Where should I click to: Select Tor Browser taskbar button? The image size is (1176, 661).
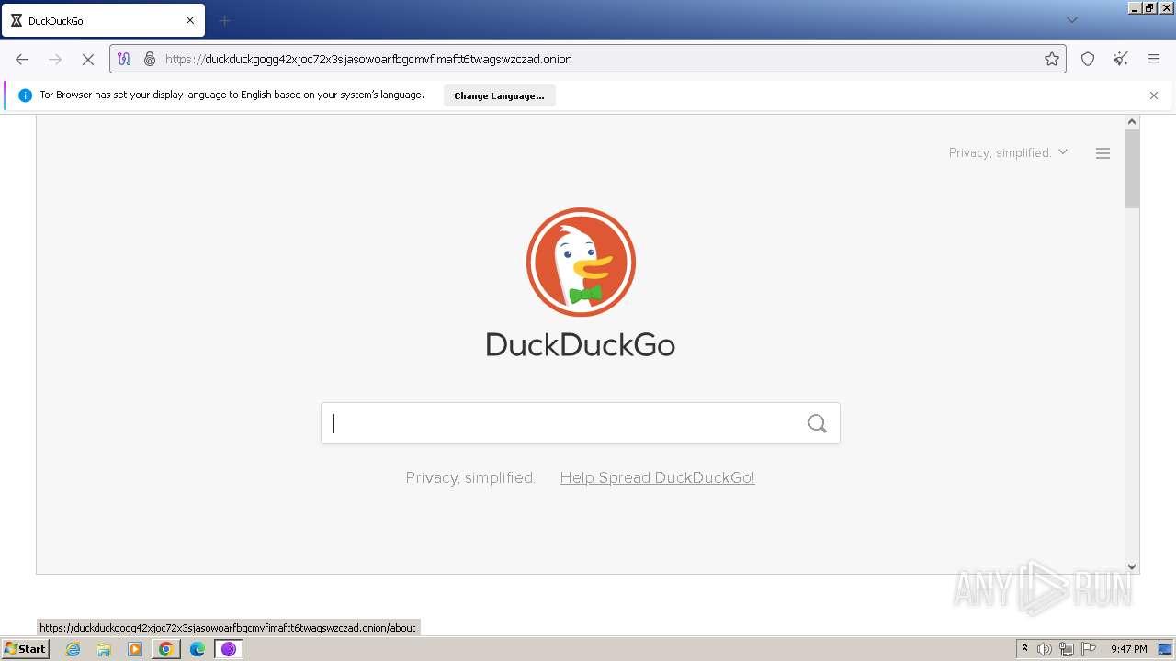point(229,649)
